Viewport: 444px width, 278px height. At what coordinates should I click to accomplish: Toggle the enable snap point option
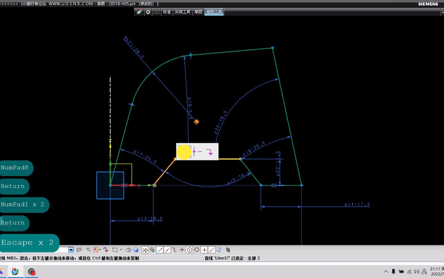tap(145, 250)
